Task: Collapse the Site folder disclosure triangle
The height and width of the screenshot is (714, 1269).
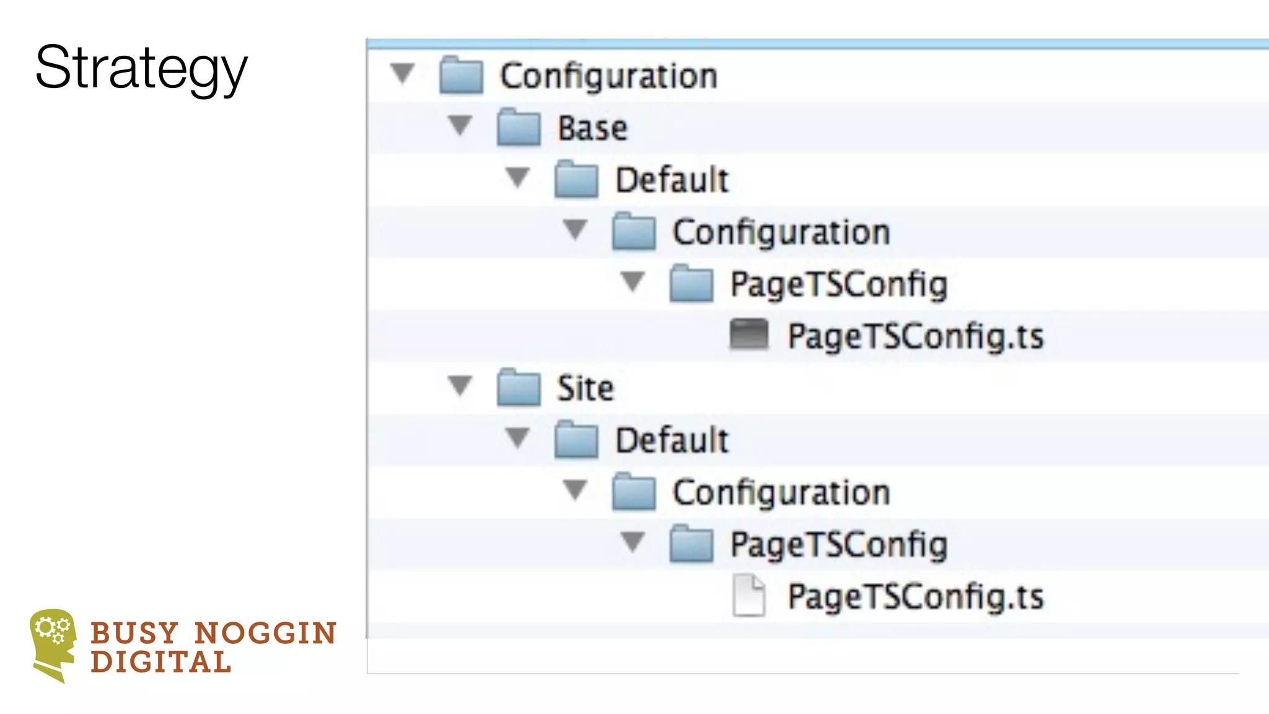Action: 460,386
